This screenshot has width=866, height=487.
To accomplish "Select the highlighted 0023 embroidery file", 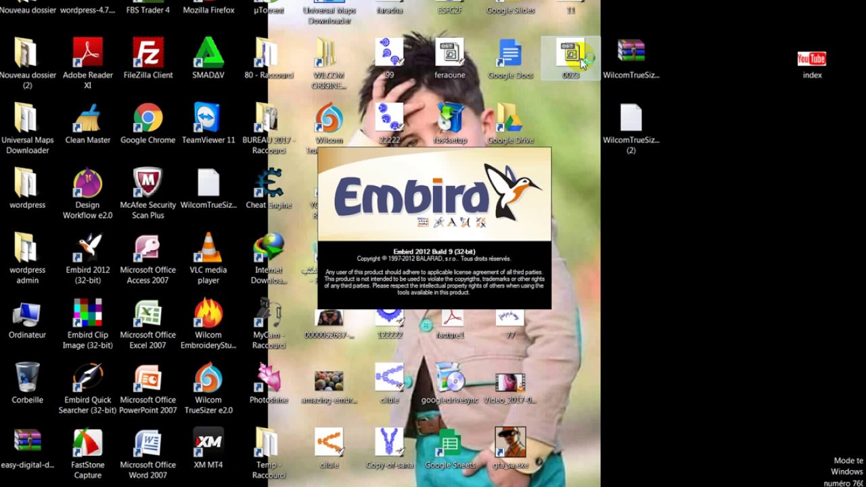I will point(571,59).
